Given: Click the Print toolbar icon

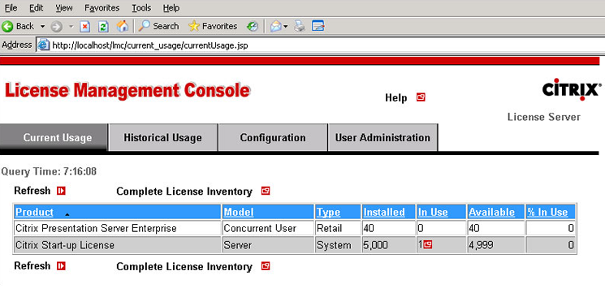Looking at the screenshot, I should [300, 26].
